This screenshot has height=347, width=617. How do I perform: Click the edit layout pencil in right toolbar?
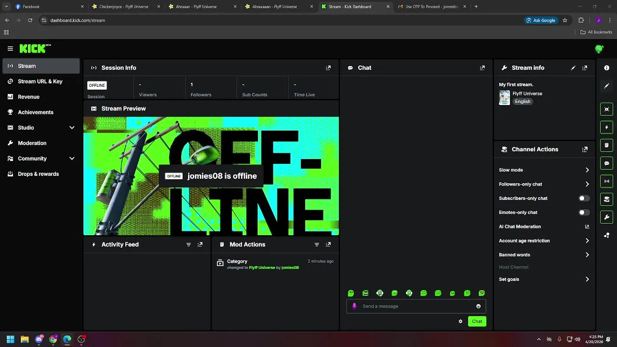pyautogui.click(x=607, y=86)
